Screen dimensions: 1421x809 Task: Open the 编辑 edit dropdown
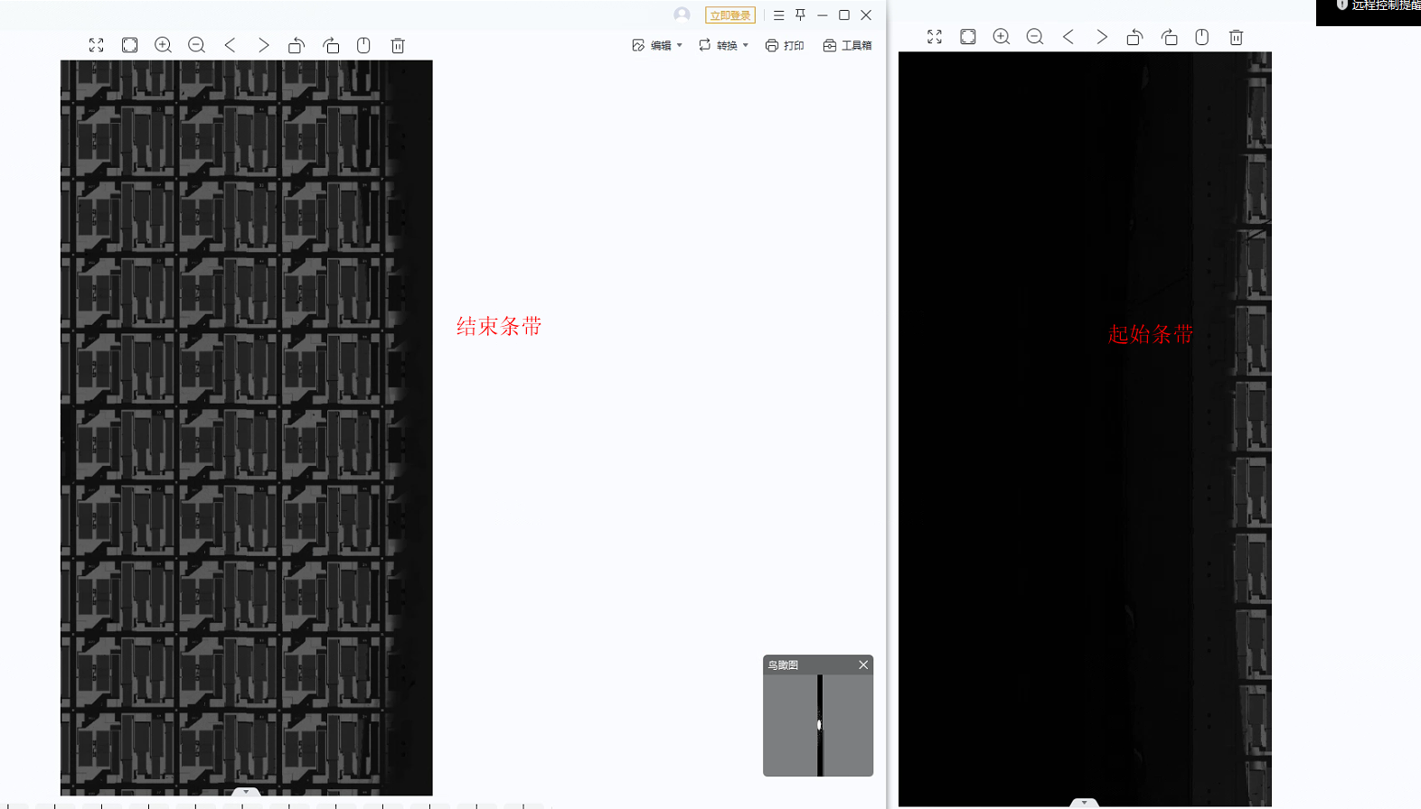(657, 45)
